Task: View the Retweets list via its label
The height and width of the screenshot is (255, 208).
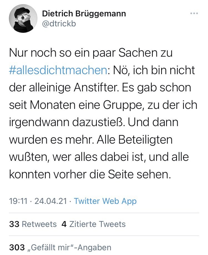Action: tap(39, 224)
